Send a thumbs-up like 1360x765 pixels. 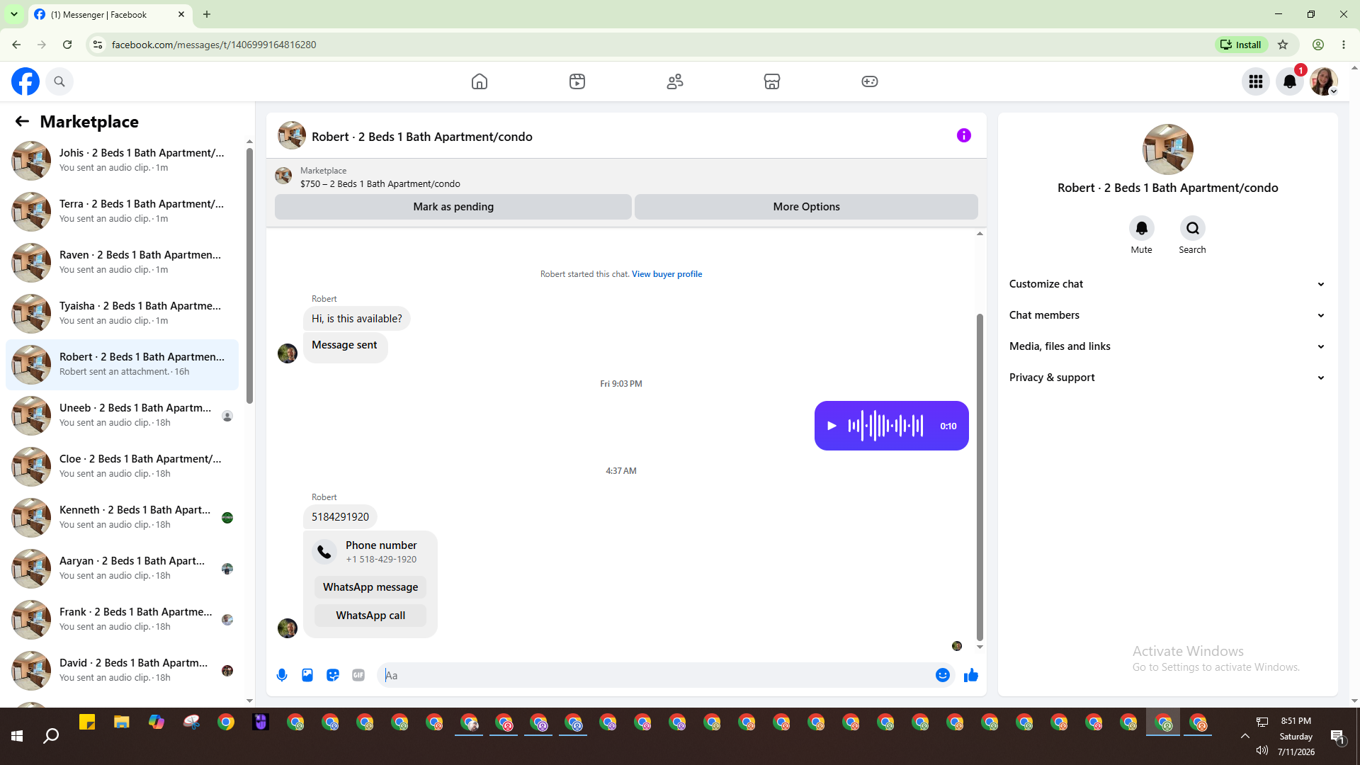click(971, 675)
